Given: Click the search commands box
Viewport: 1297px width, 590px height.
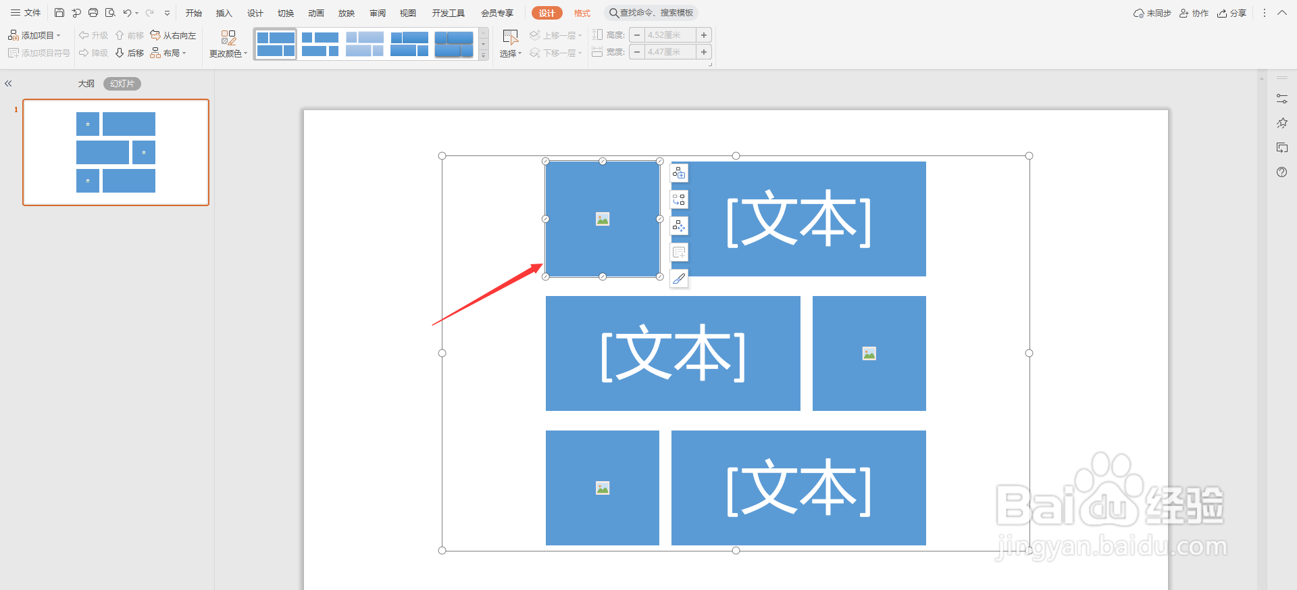Looking at the screenshot, I should click(651, 13).
